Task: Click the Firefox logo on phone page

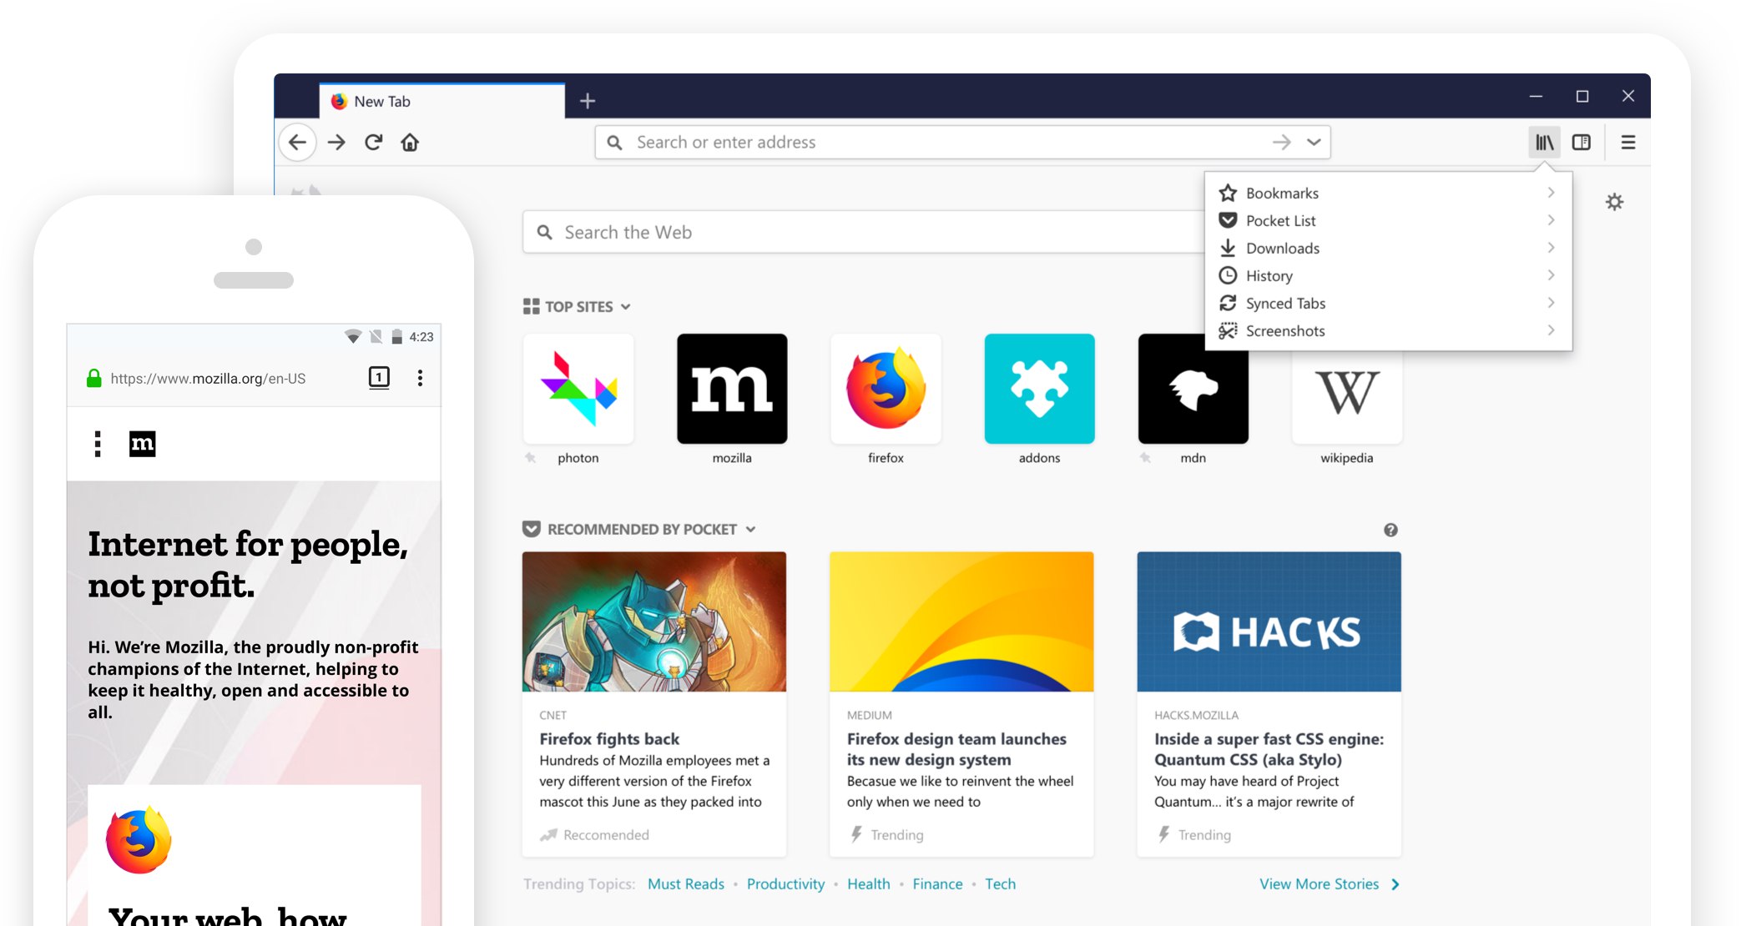Action: 139,840
